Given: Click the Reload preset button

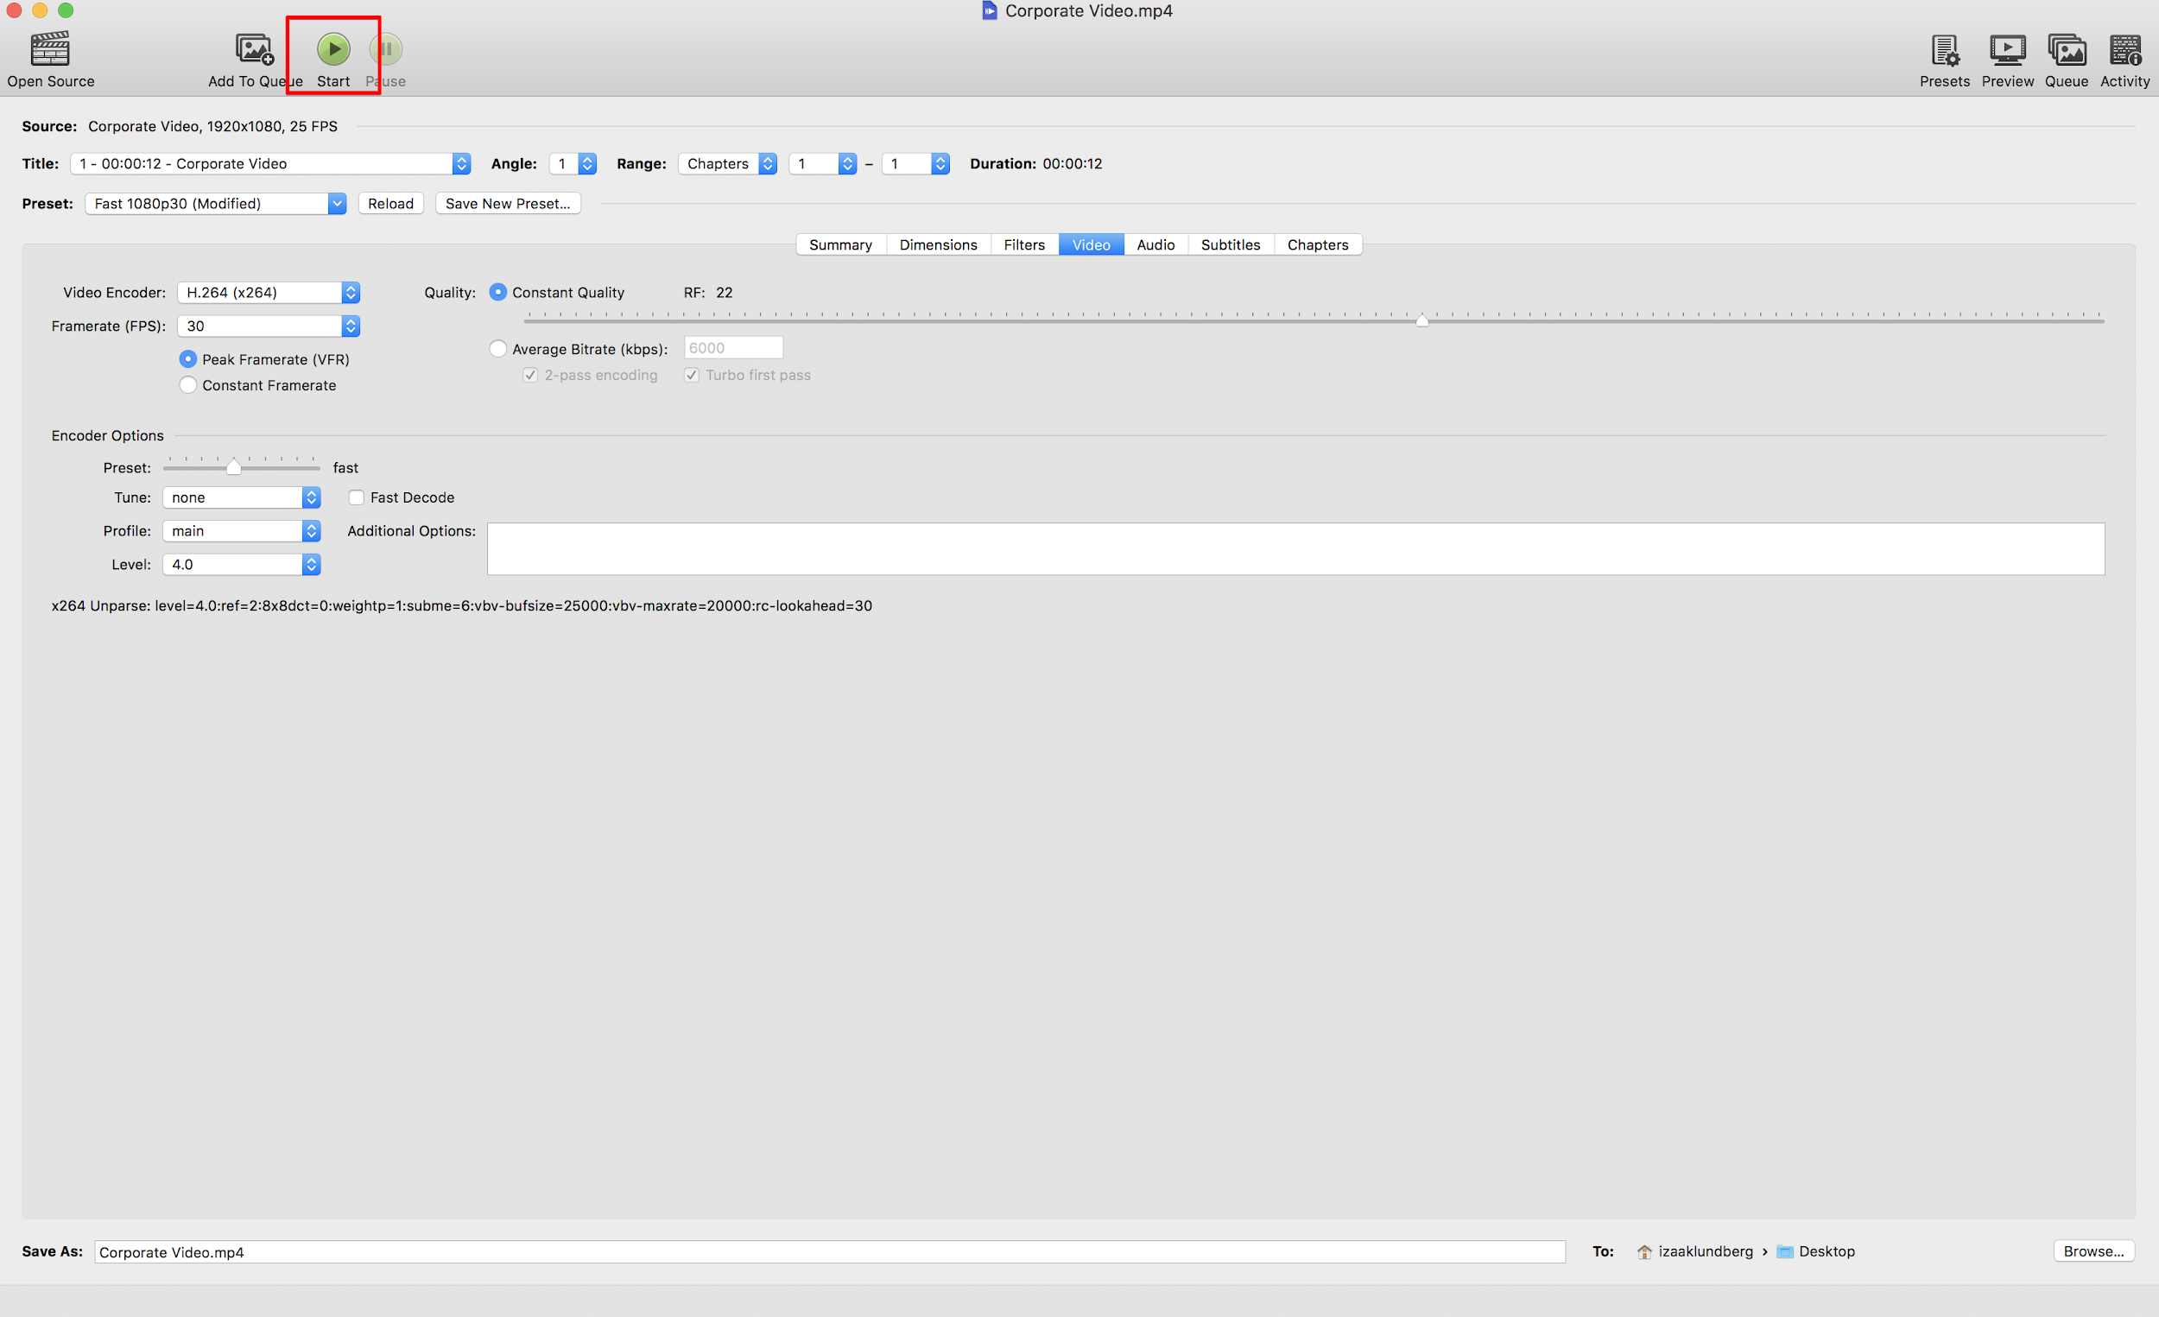Looking at the screenshot, I should [391, 203].
